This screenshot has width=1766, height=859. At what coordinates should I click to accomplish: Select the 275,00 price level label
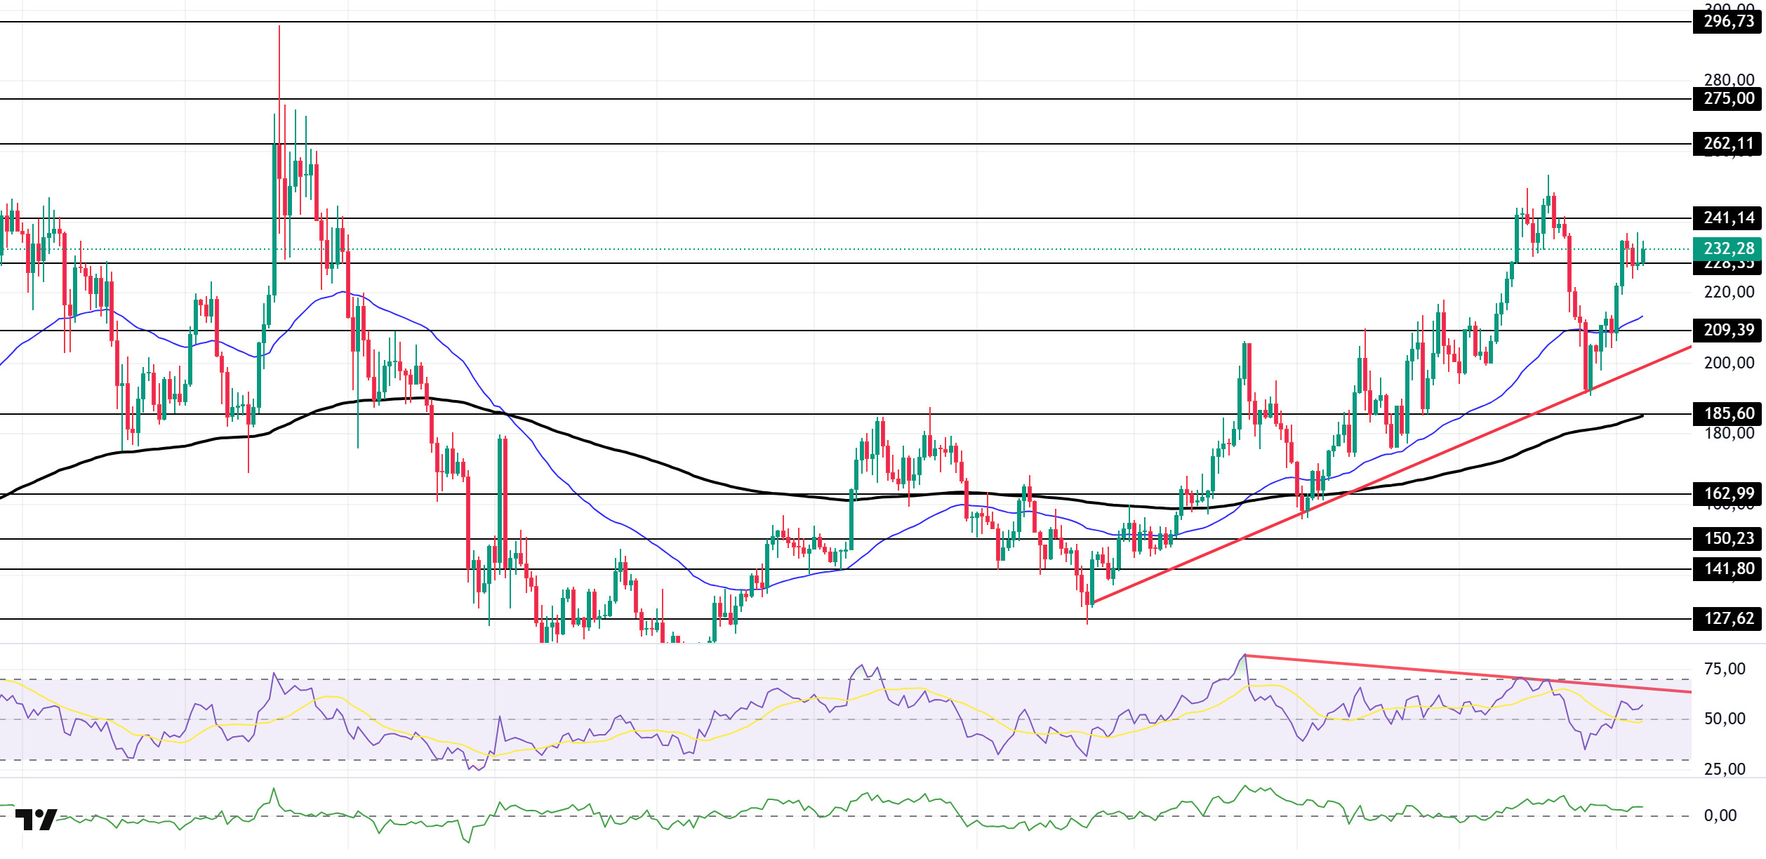(x=1728, y=99)
